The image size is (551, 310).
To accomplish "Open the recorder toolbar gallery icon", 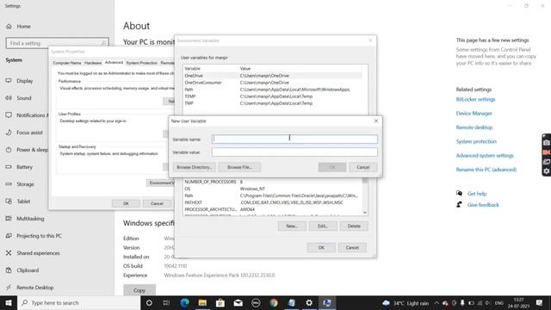I will [x=546, y=162].
